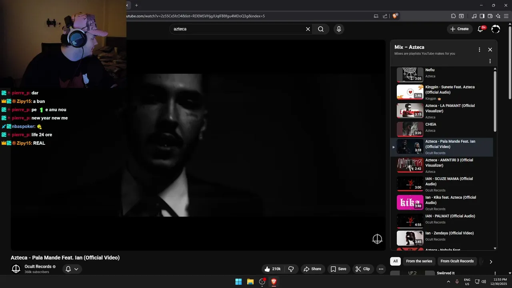Screen dimensions: 512x288
Task: Select the From the series chip
Action: click(x=419, y=261)
